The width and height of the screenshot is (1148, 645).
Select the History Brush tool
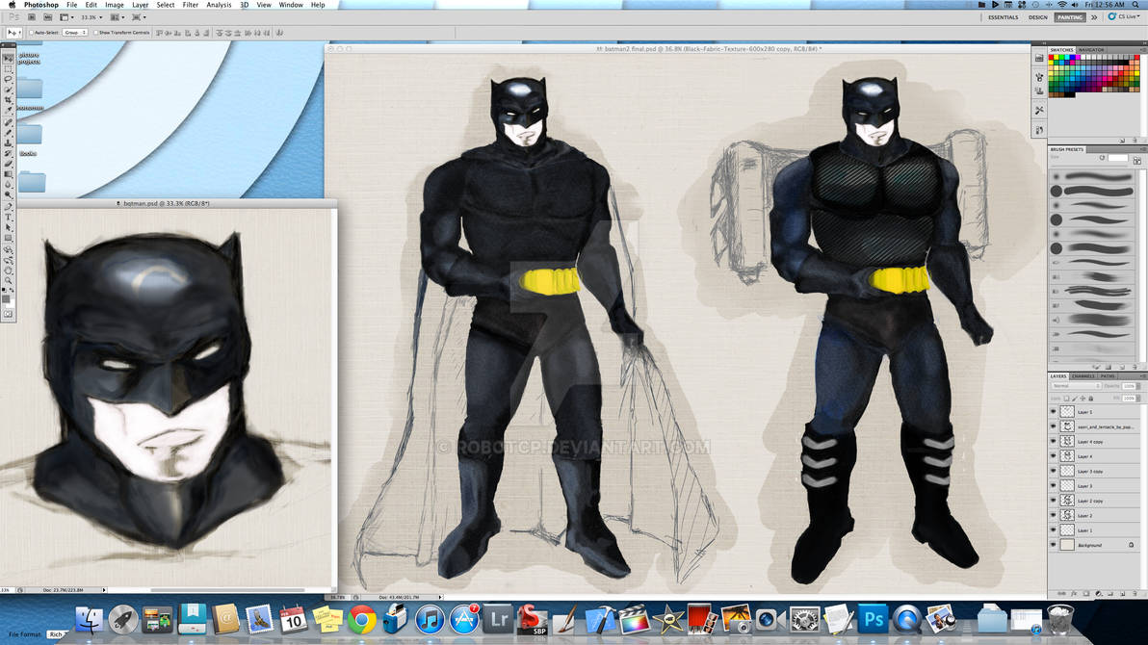pos(8,152)
